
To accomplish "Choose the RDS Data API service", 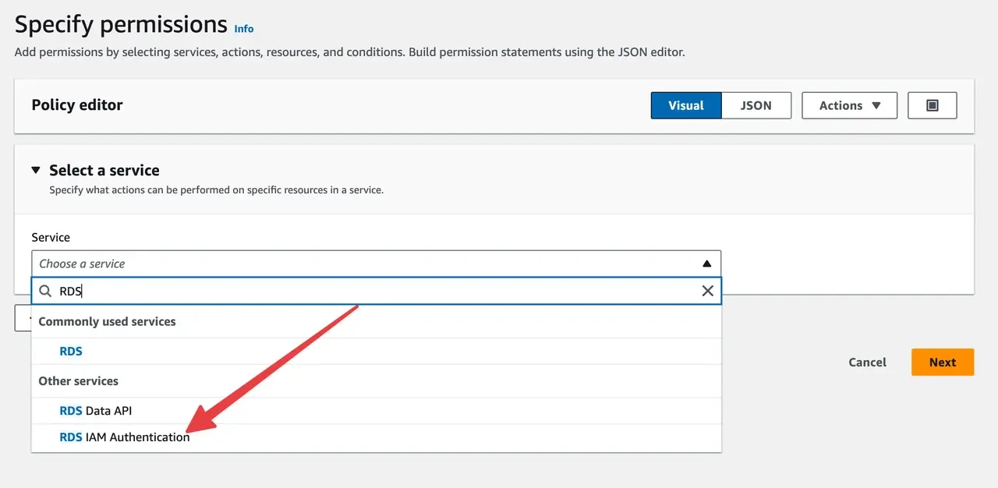I will (x=95, y=410).
